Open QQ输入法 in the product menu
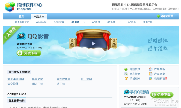 (41, 22)
